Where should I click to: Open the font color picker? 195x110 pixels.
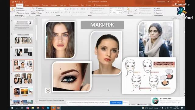(x=70, y=12)
